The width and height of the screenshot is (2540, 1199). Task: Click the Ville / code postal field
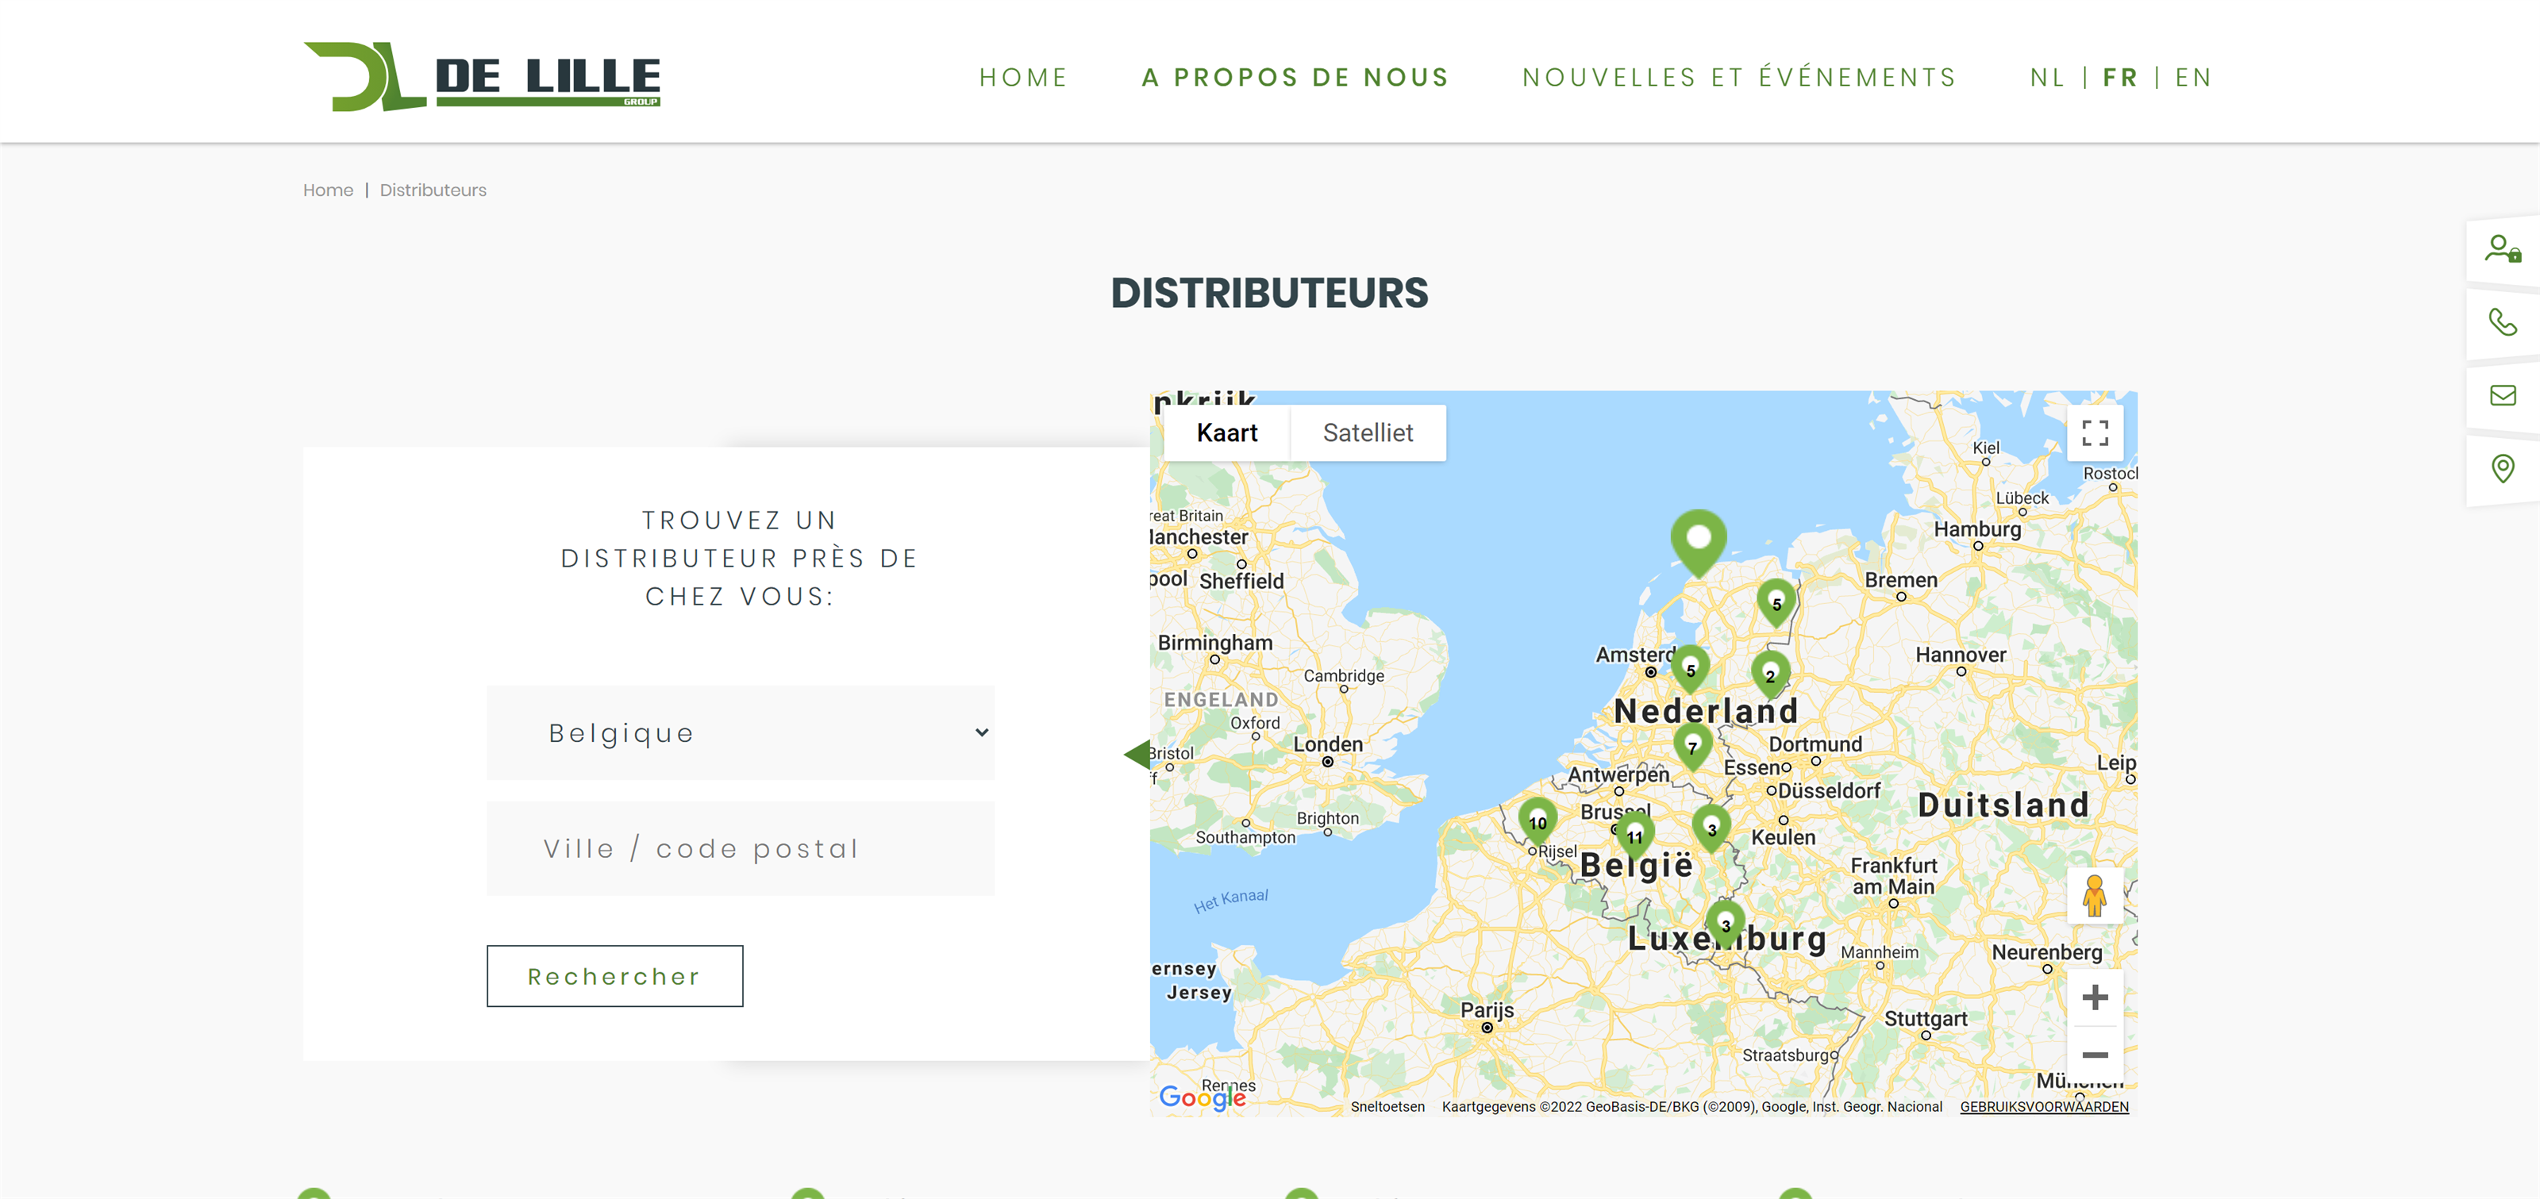point(740,848)
